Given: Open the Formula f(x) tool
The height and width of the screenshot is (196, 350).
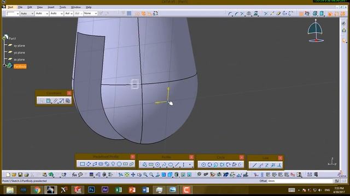Looking at the screenshot, I should click(74, 175).
